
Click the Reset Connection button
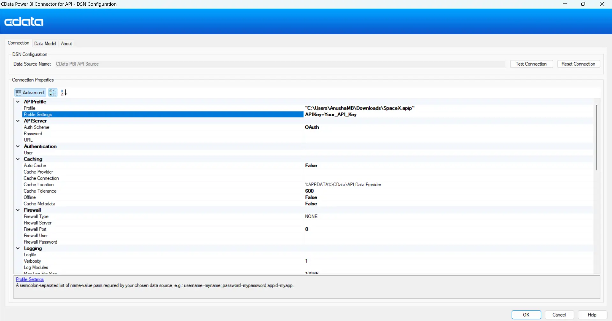[x=579, y=64]
